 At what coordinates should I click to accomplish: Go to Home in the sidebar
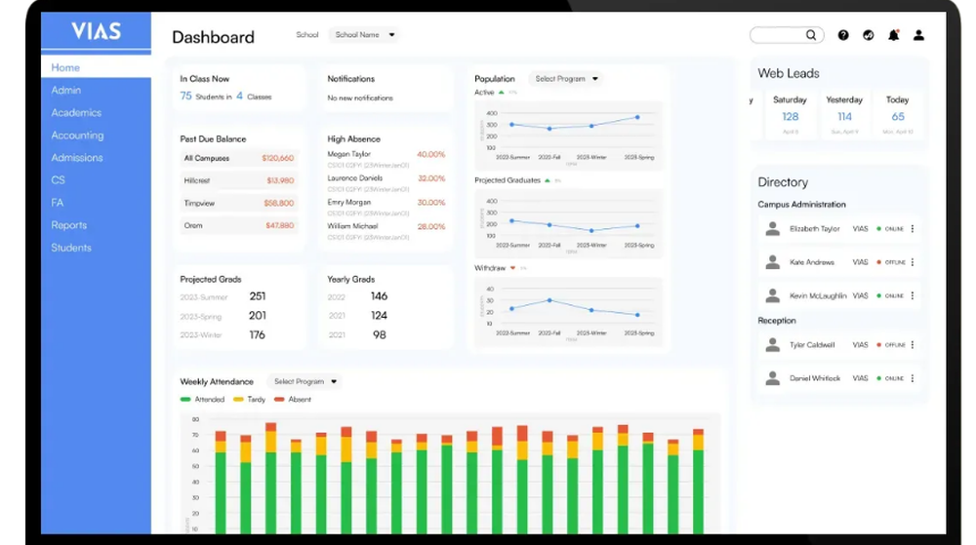point(96,67)
